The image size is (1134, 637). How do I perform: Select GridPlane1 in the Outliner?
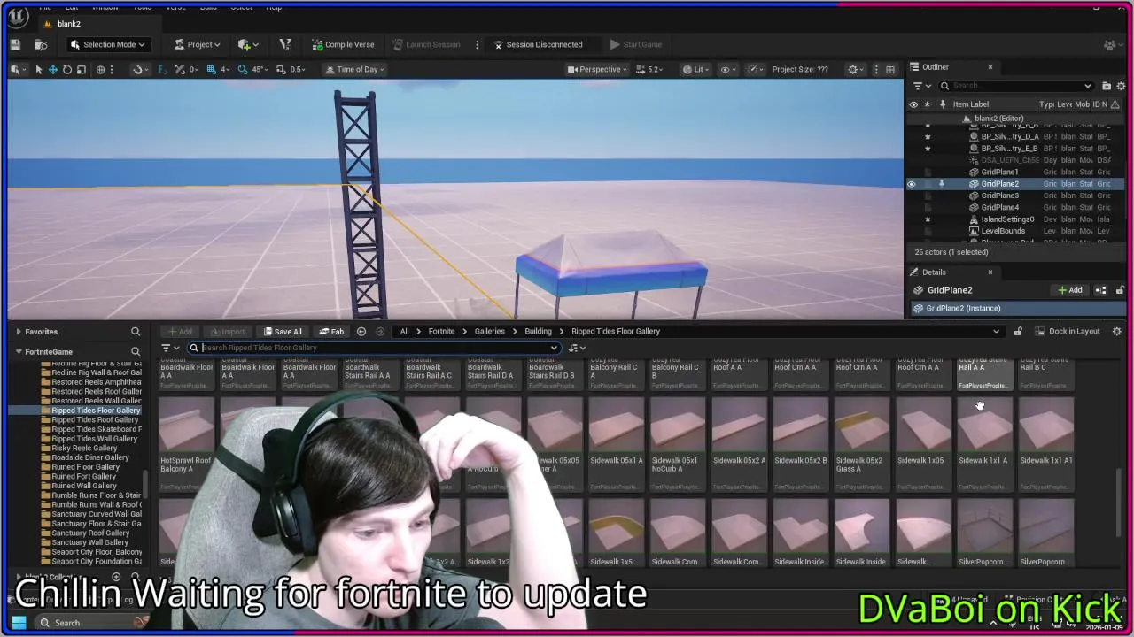click(999, 172)
